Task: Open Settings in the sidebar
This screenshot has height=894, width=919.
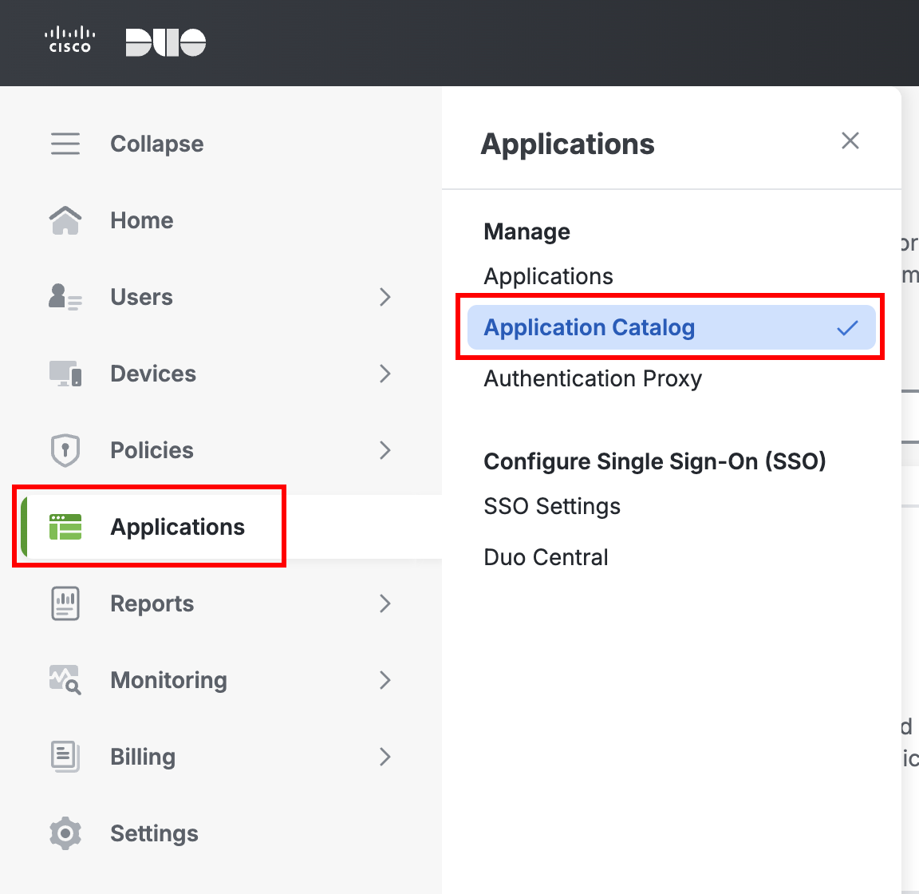Action: pos(154,834)
